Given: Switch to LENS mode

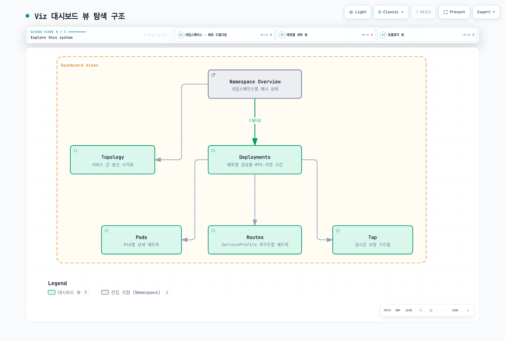Looking at the screenshot, I should point(409,310).
